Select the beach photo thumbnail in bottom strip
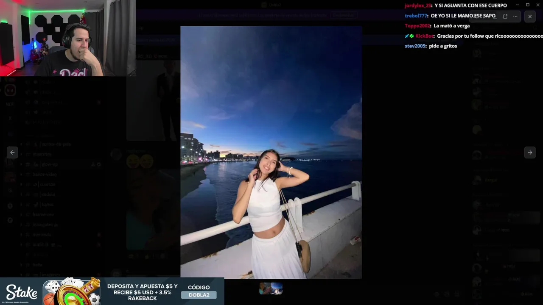This screenshot has width=543, height=305. click(277, 288)
